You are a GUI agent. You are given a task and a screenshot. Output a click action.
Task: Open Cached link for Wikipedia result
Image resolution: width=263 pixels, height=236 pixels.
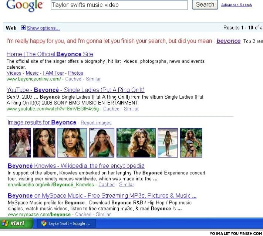106,185
